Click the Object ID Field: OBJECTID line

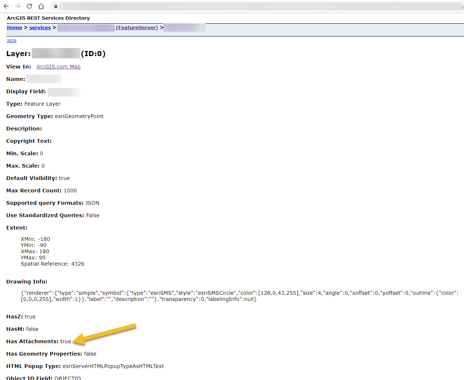[43, 378]
